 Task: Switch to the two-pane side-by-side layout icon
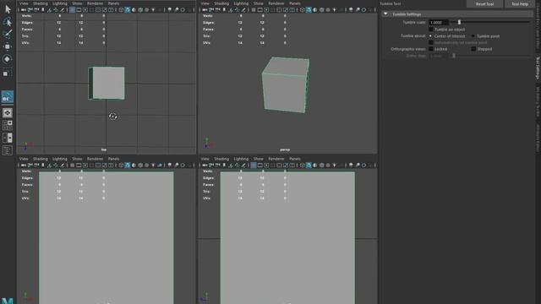coord(8,138)
